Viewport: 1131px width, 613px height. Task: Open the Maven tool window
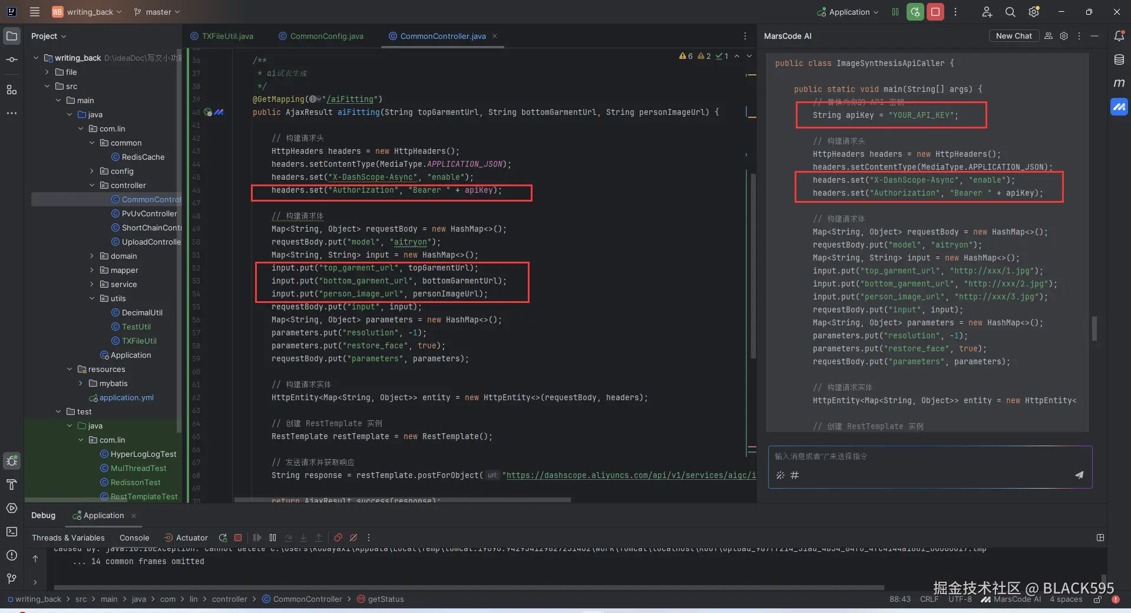click(x=1119, y=83)
